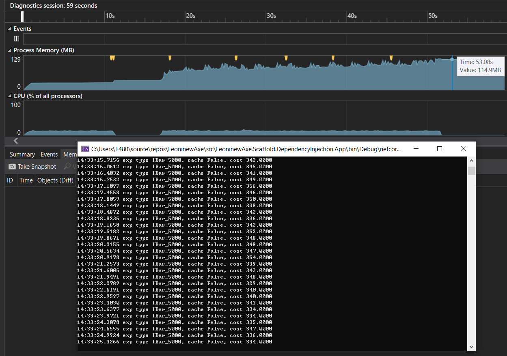Select the Memory Usage tab
Viewport: 507px width, 356px height.
point(69,154)
